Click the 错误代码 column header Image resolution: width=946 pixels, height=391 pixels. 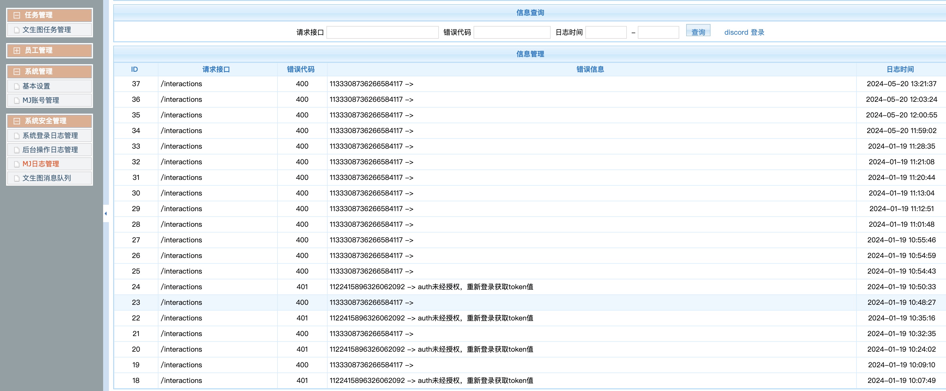[301, 69]
